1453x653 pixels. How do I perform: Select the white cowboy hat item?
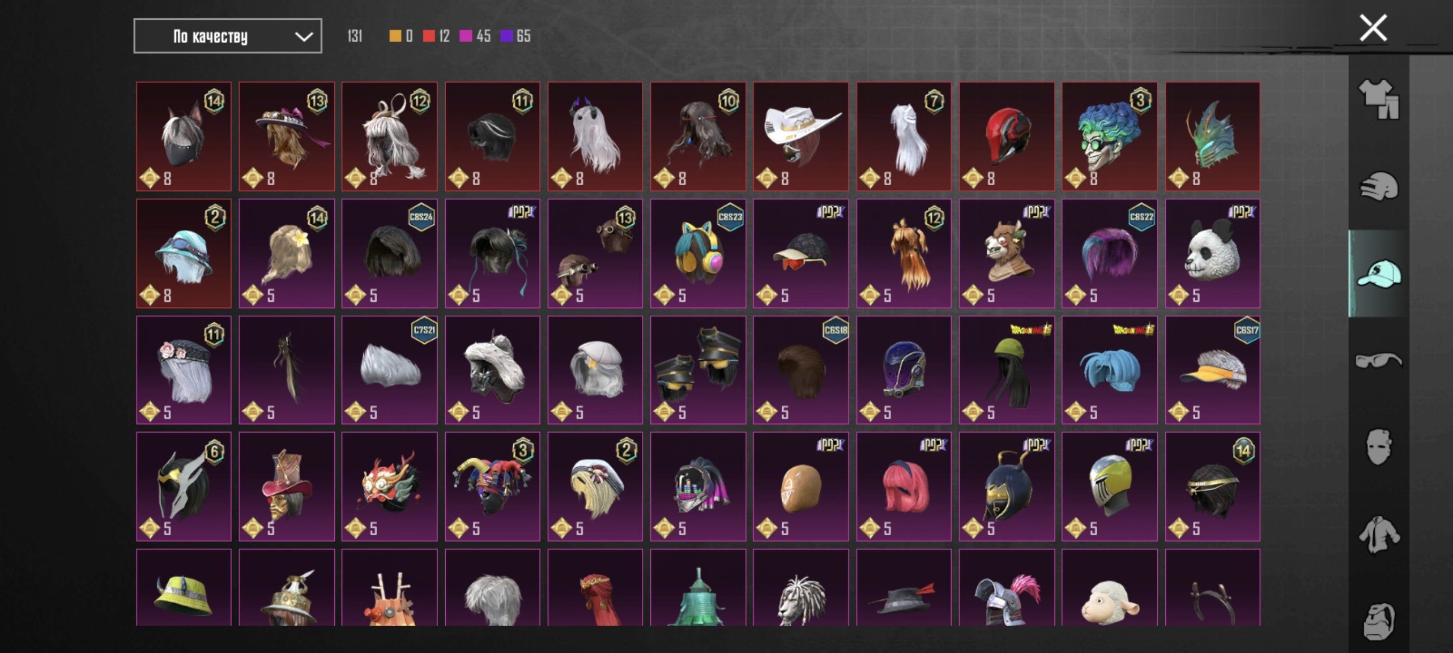tap(800, 136)
